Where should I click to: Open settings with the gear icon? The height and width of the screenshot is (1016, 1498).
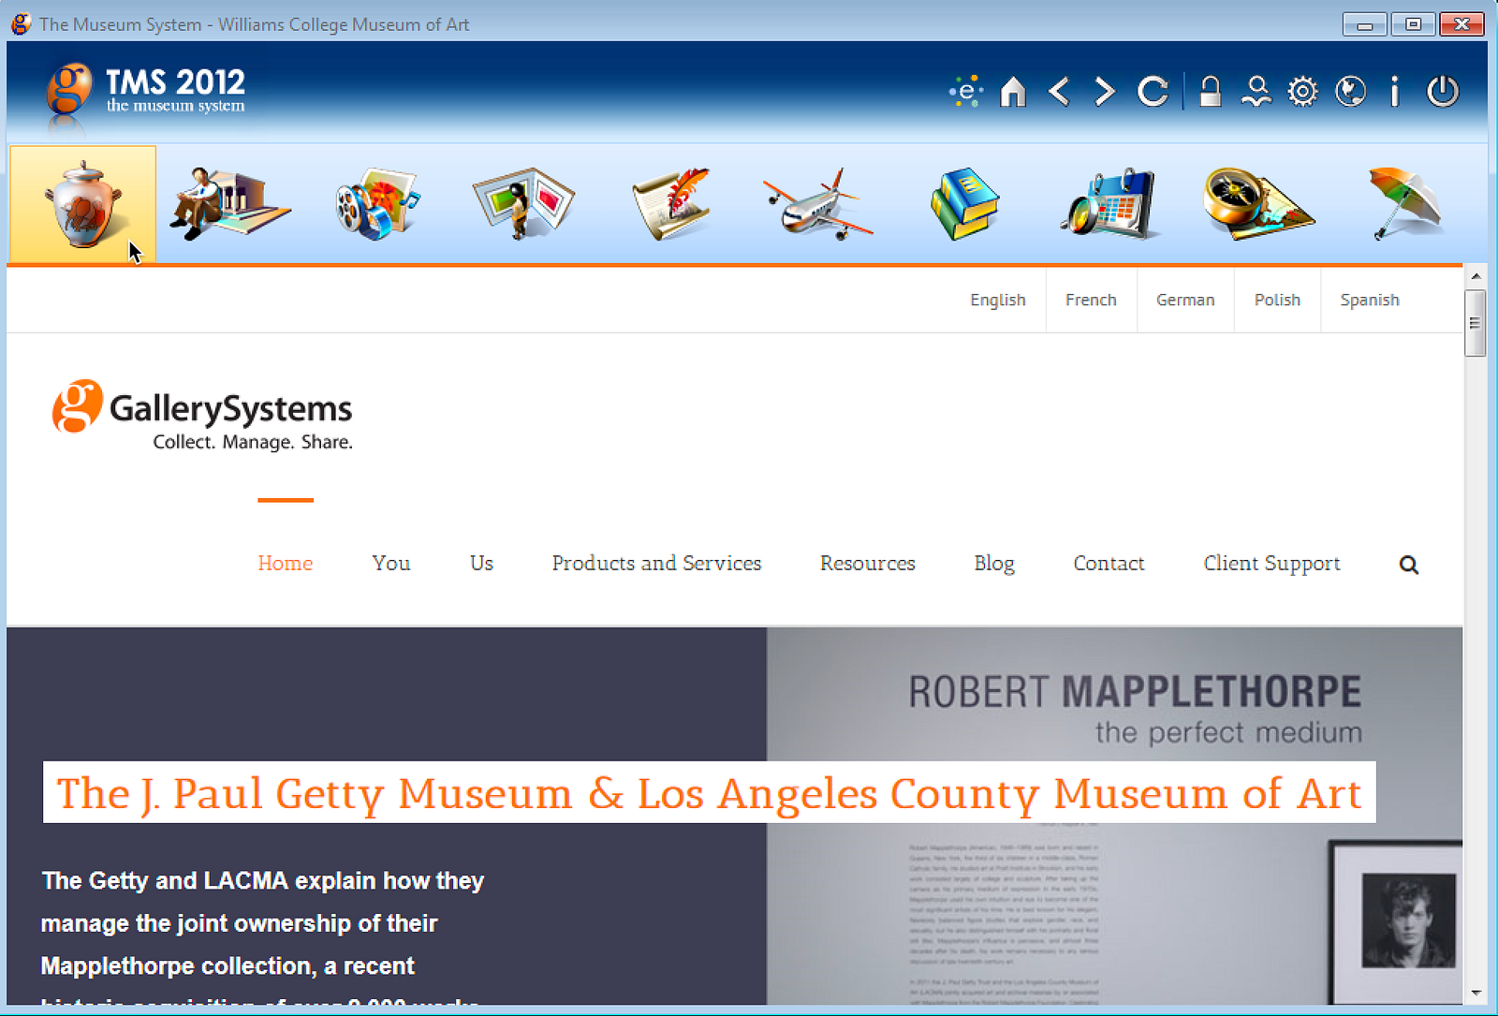click(x=1302, y=92)
